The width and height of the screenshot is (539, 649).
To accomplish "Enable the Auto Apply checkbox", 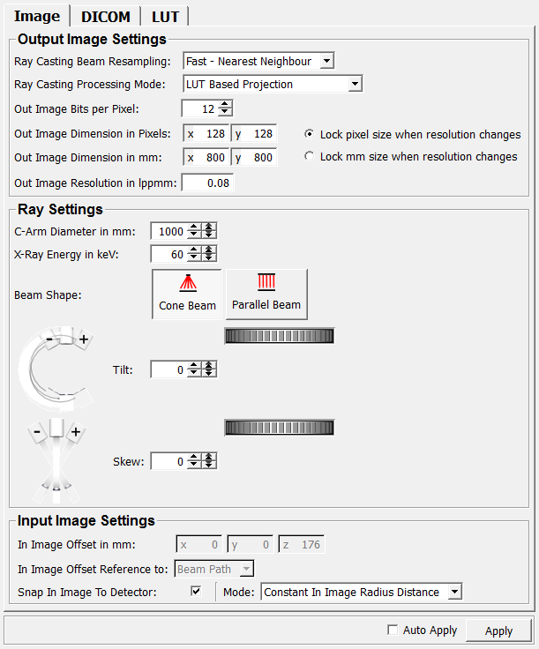I will pos(393,630).
